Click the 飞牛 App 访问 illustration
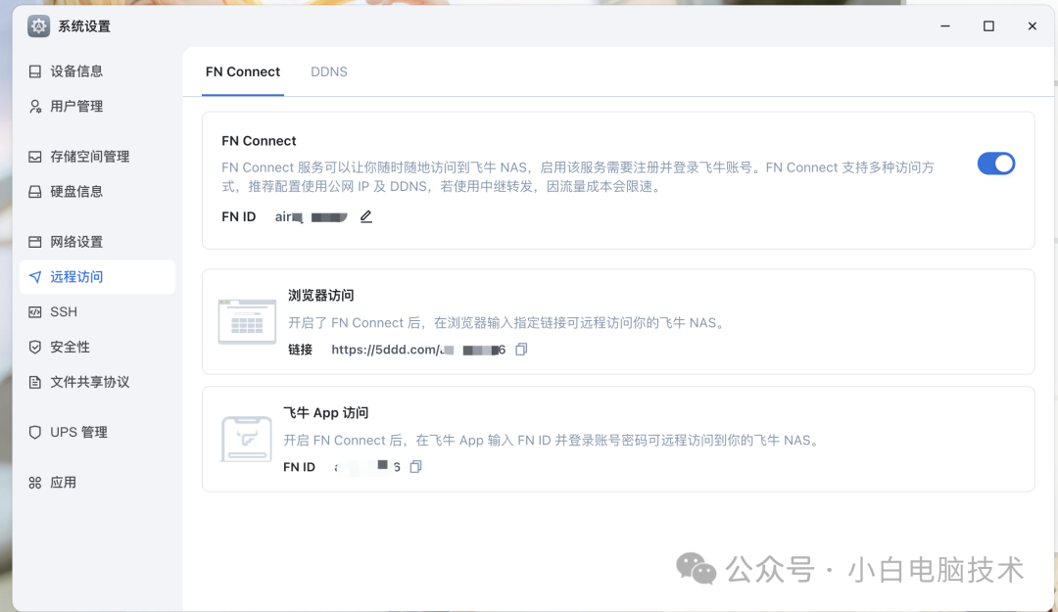Image resolution: width=1058 pixels, height=612 pixels. coord(246,440)
